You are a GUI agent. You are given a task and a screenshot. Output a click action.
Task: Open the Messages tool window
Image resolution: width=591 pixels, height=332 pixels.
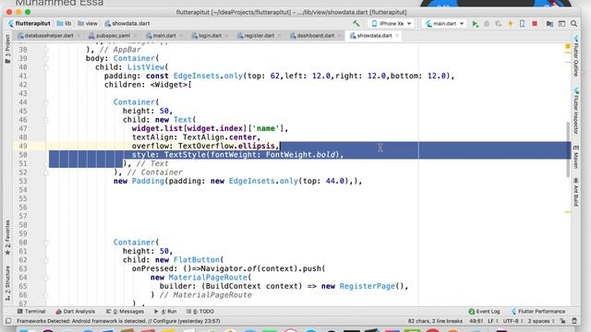click(x=125, y=312)
